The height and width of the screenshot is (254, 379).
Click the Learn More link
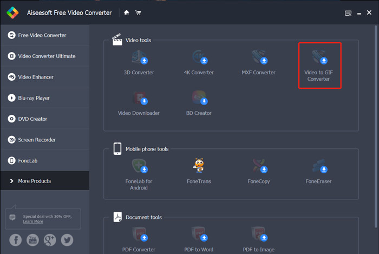[x=33, y=222]
